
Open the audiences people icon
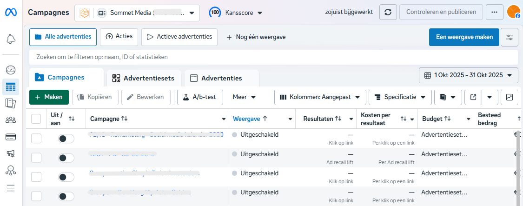[x=11, y=120]
